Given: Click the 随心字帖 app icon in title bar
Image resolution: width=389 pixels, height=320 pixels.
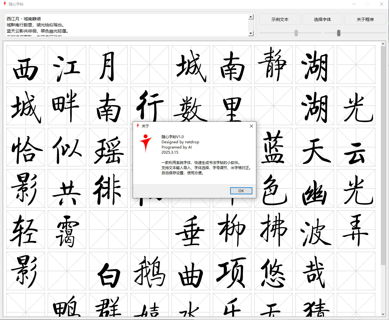Looking at the screenshot, I should click(x=5, y=4).
